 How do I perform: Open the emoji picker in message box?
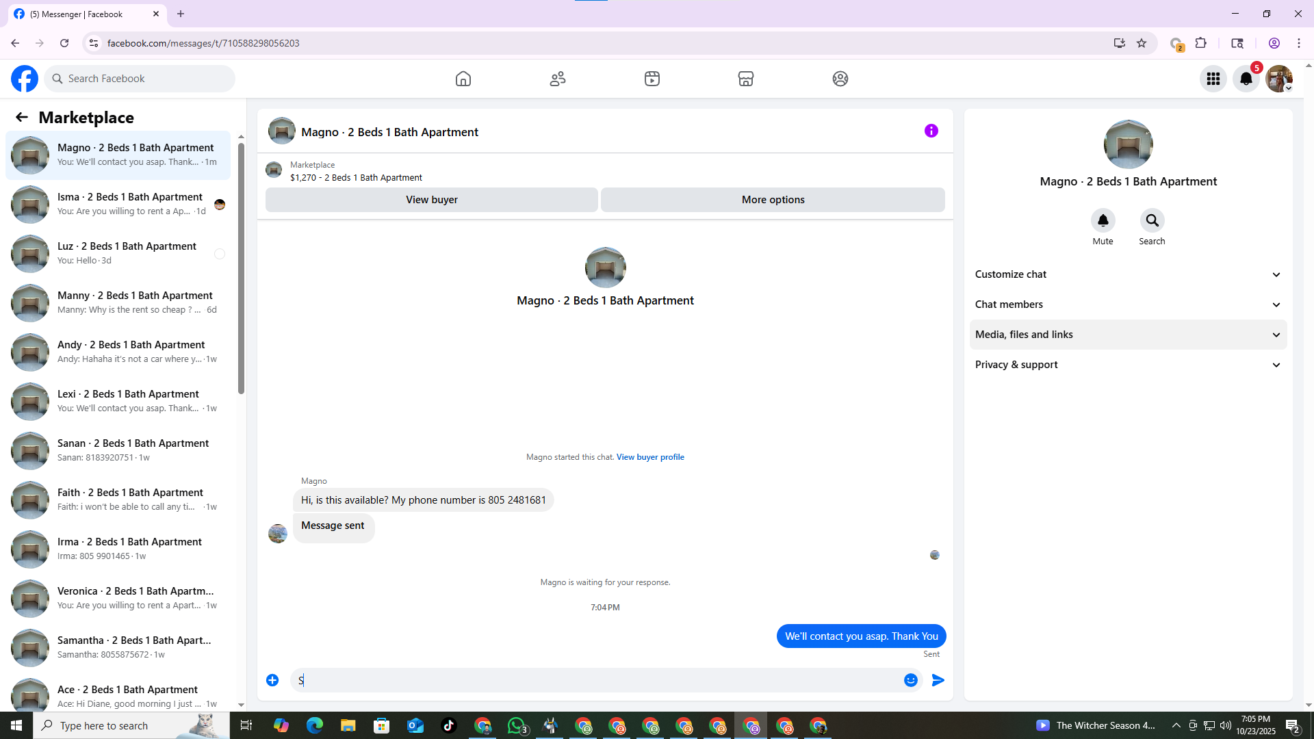[911, 680]
